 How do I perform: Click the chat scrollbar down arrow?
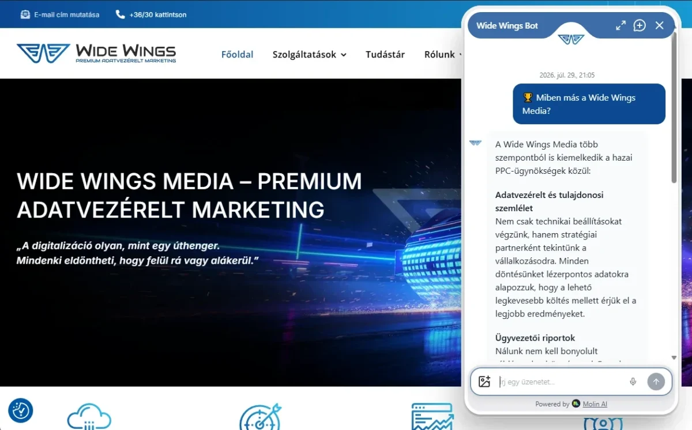click(674, 358)
